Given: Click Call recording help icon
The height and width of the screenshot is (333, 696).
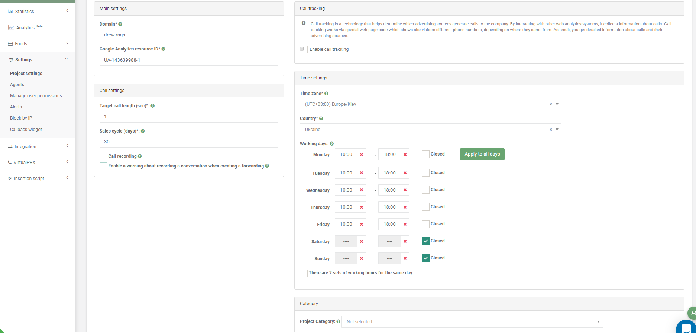Looking at the screenshot, I should click(x=140, y=156).
